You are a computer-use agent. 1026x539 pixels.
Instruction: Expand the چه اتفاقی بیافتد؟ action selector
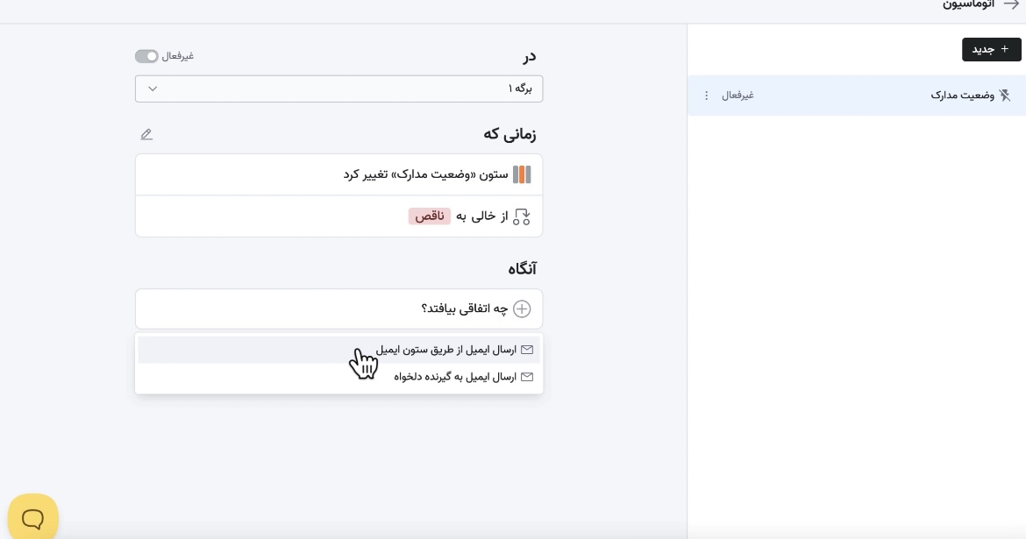(464, 309)
